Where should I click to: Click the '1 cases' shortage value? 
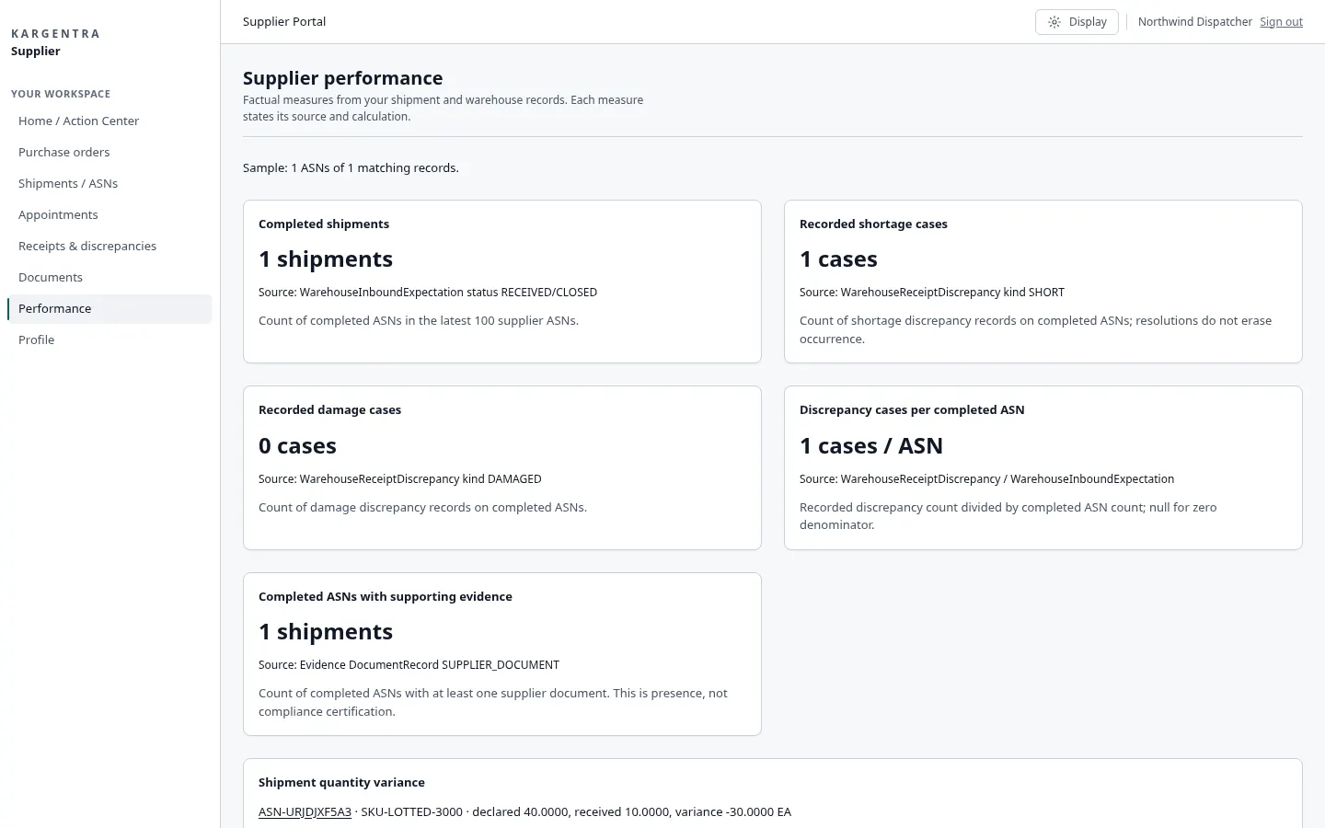click(838, 259)
